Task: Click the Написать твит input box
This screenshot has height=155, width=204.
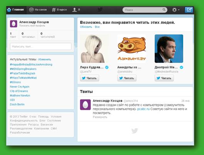Action: [41, 46]
